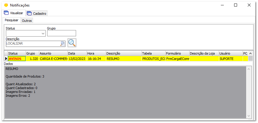258x123 pixels.
Task: Click the Dados panel scroll up arrow
Action: click(248, 69)
